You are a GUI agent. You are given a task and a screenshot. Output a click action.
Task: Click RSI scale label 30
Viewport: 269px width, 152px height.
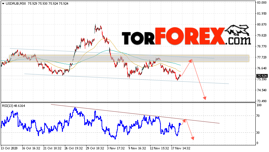pos(258,133)
